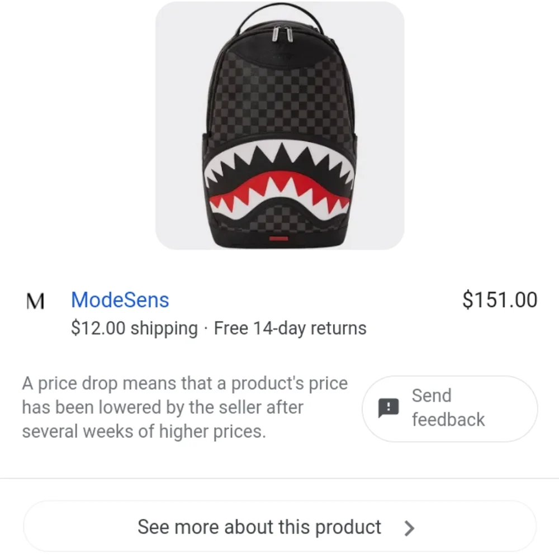Click the feedback exclamation speech bubble icon
559x557 pixels.
click(389, 408)
